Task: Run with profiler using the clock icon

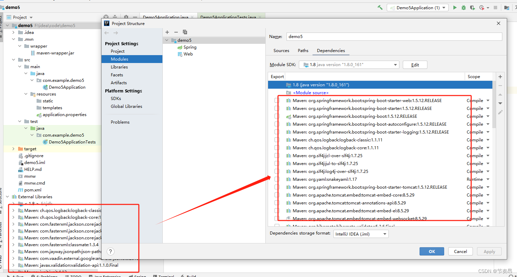Action: tap(482, 8)
